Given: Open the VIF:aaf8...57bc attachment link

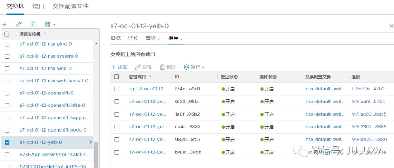Looking at the screenshot, I should tap(368, 102).
